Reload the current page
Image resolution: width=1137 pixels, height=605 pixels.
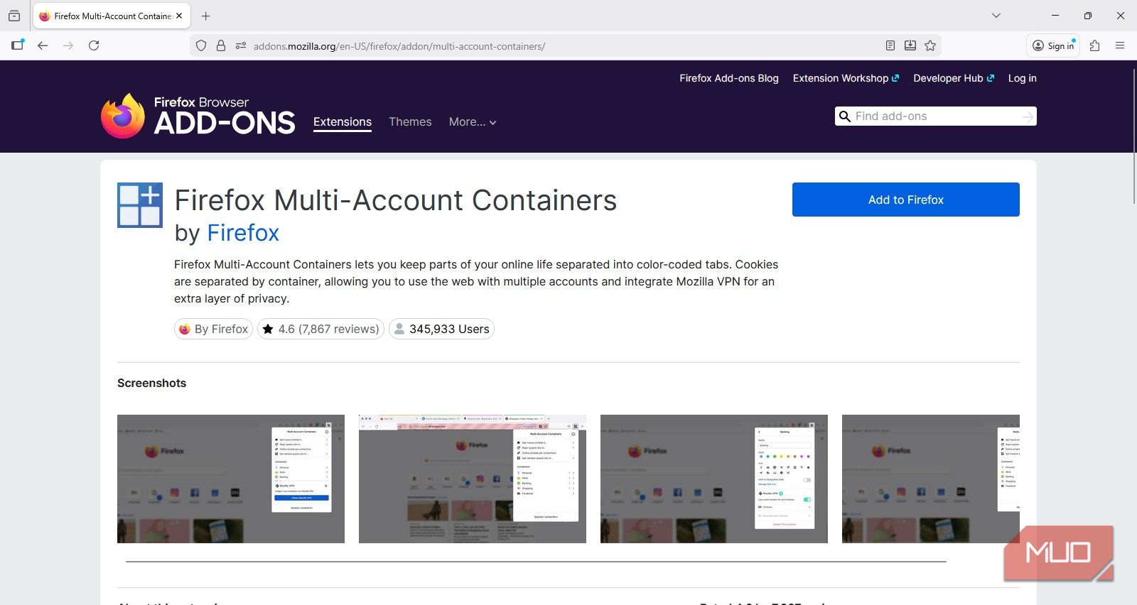point(94,45)
